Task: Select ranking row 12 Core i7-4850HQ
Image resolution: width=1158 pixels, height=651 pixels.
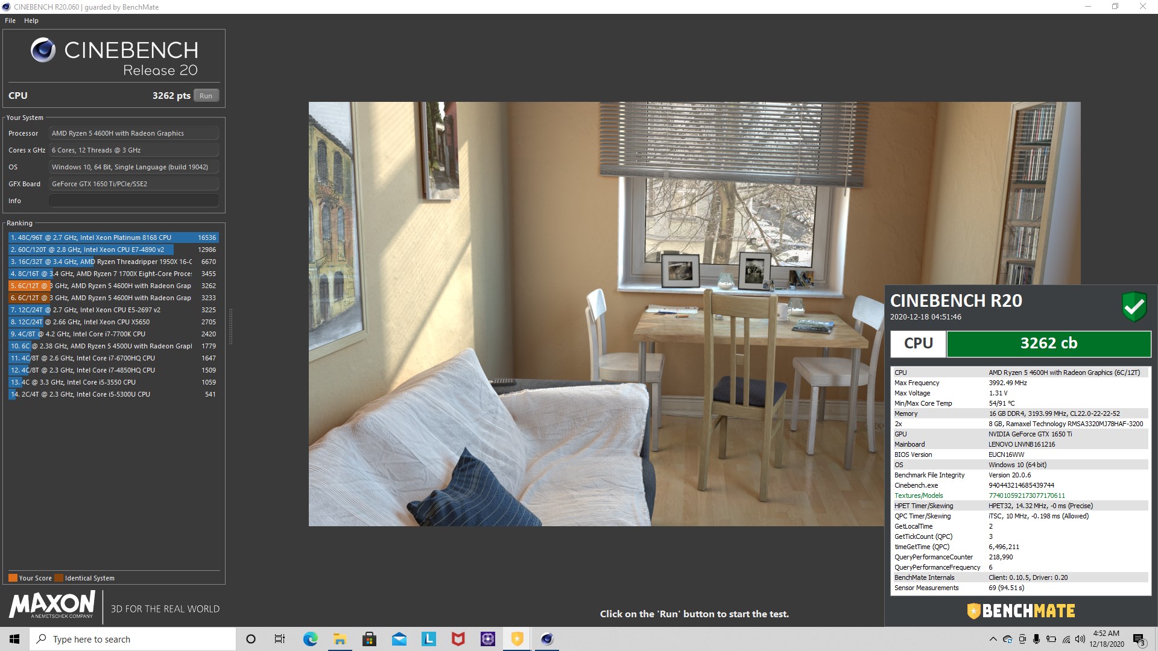Action: tap(113, 370)
